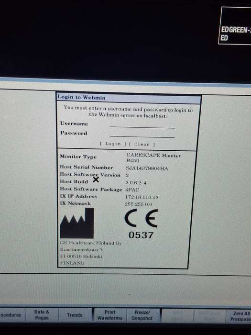
Task: Open the Trends menu
Action: [75, 315]
